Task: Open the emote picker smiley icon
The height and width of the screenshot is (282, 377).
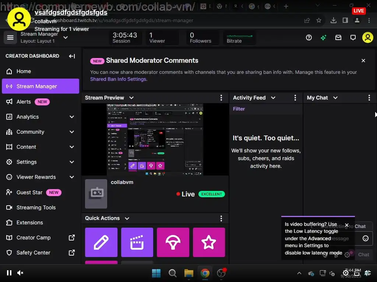Action: coord(366,238)
